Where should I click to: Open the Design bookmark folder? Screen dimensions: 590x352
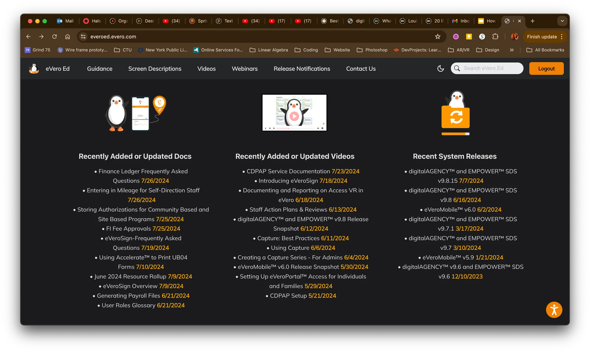point(488,50)
